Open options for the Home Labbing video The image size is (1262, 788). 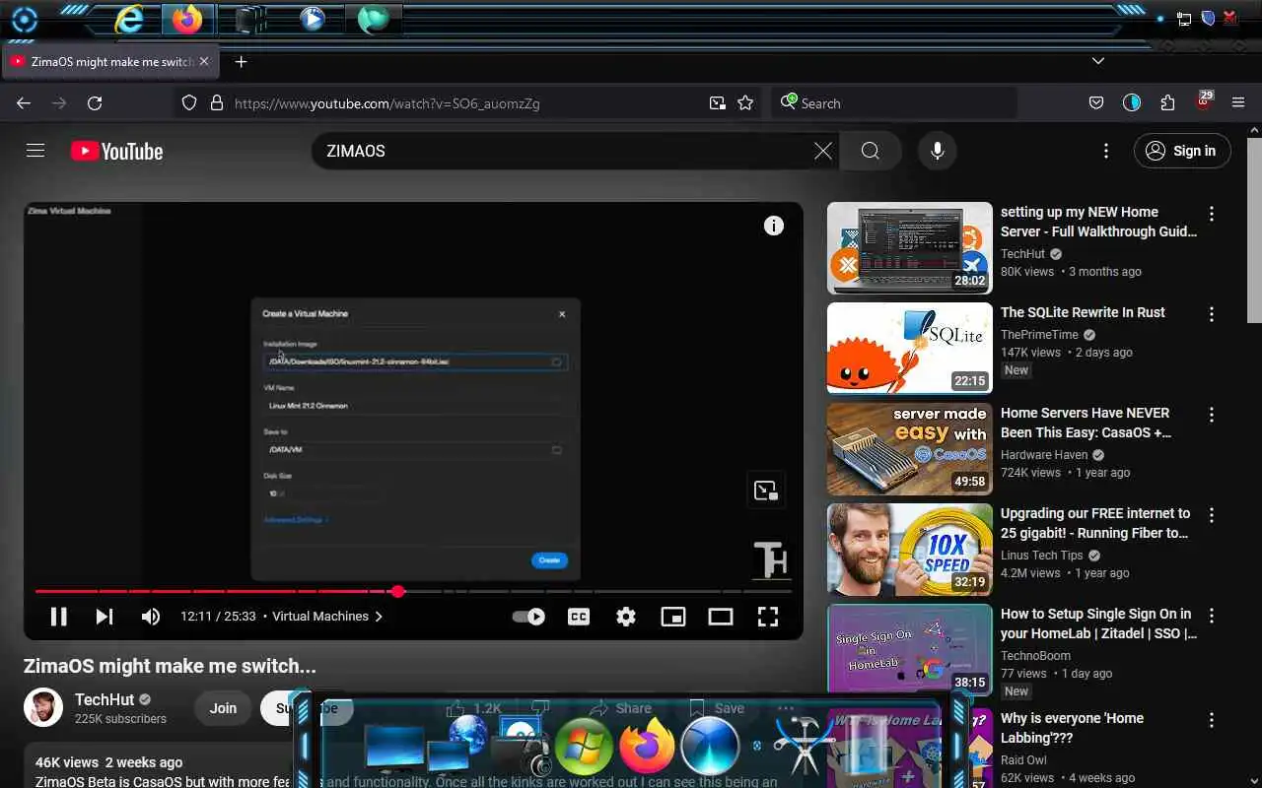point(1212,720)
